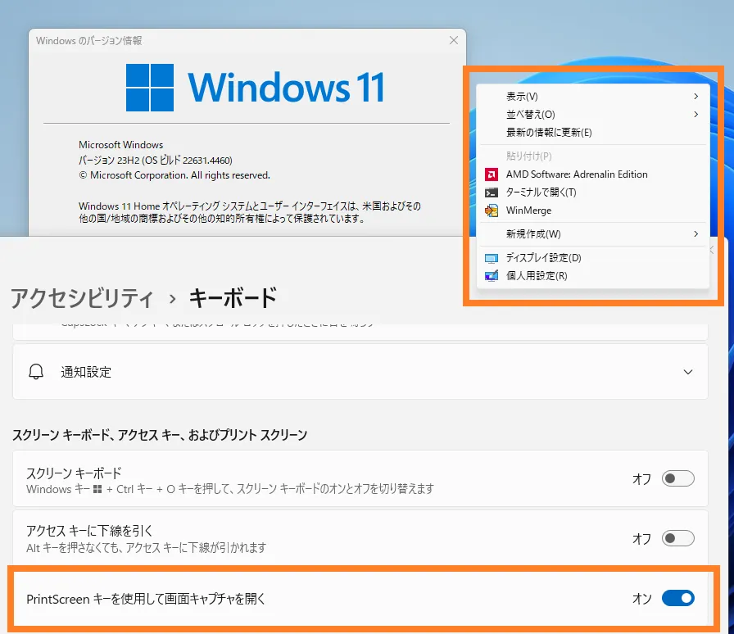
Task: Select 並べ替え(O) in the context menu
Action: (x=593, y=114)
